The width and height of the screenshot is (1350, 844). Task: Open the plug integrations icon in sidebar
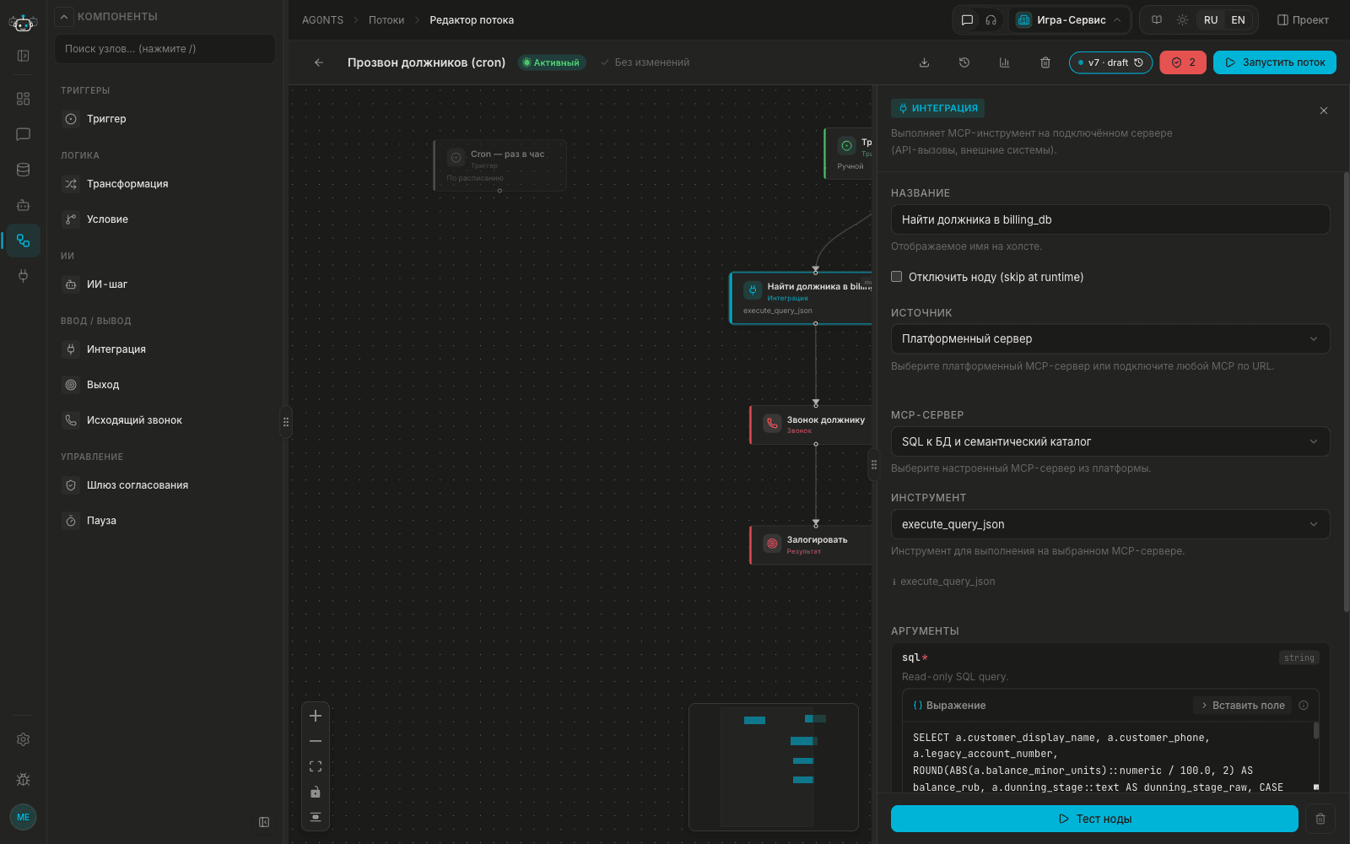click(23, 276)
